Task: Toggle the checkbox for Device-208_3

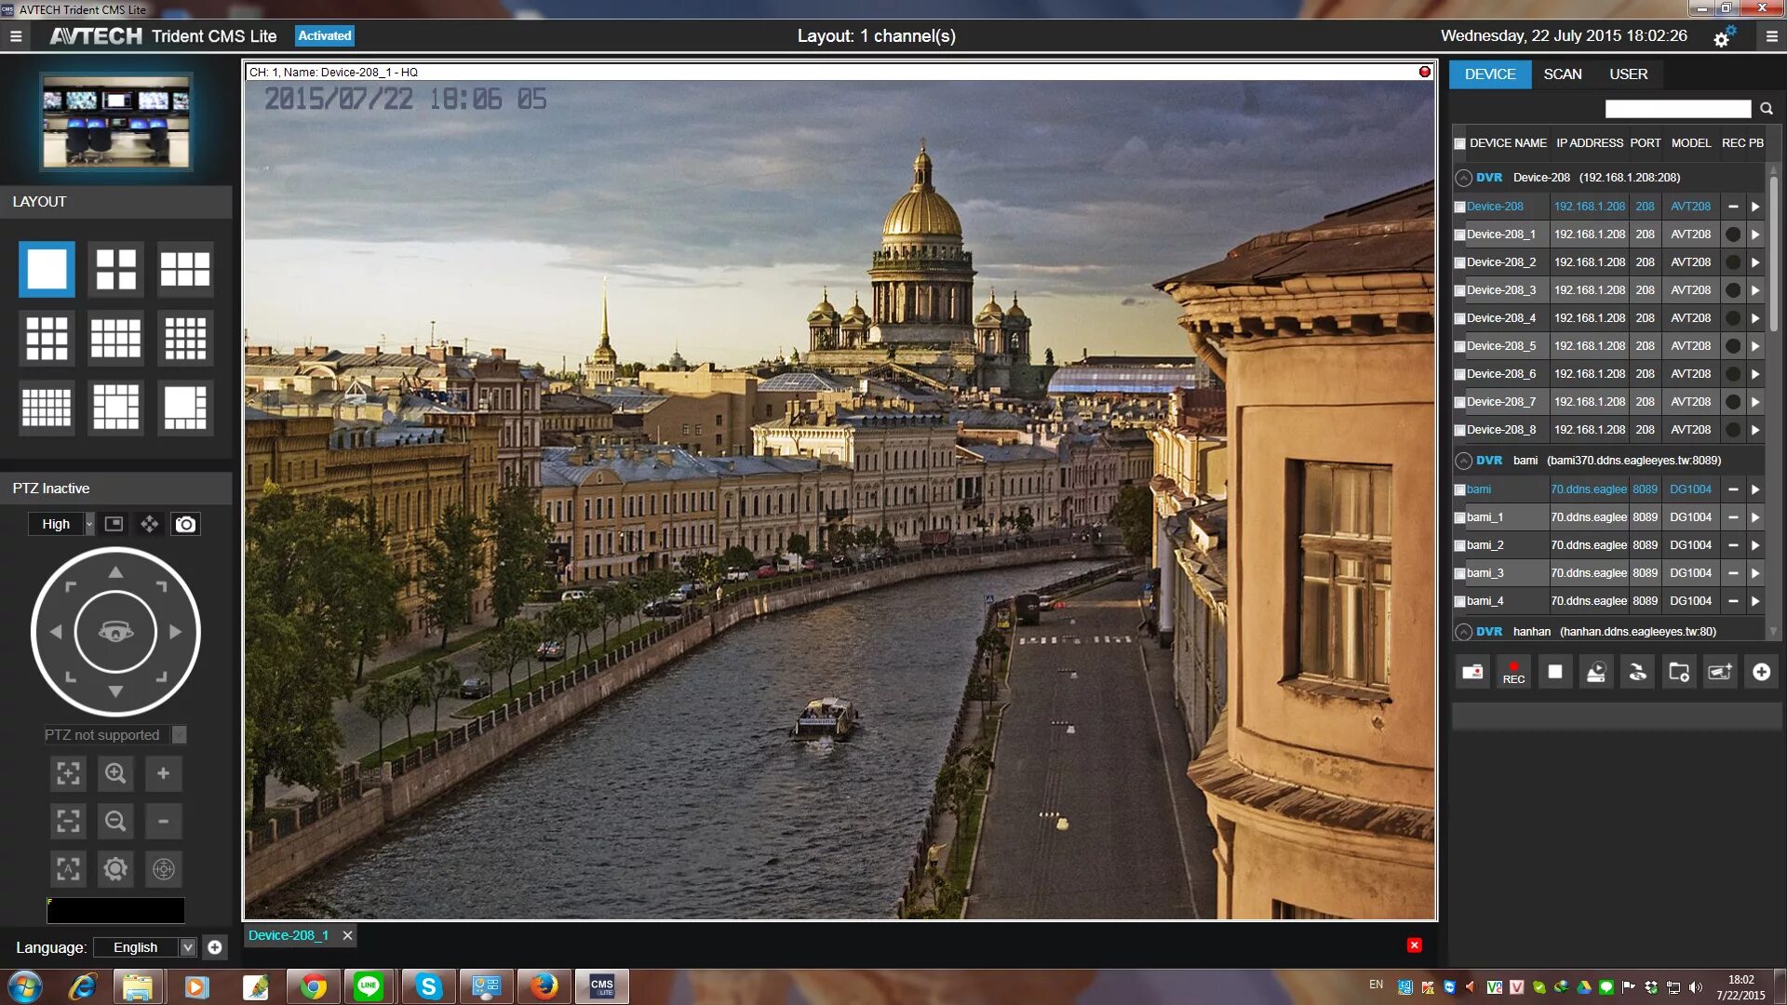Action: click(1460, 289)
